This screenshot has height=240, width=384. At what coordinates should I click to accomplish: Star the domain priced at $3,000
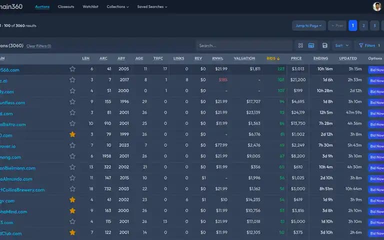pyautogui.click(x=72, y=189)
